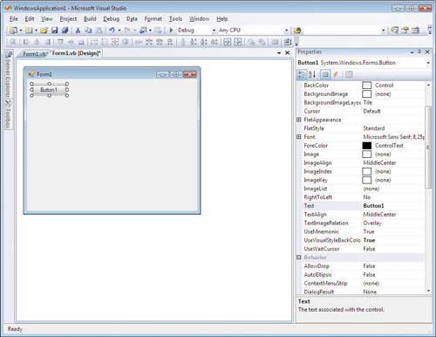The width and height of the screenshot is (436, 337).
Task: Open the Properties panel window position dropdown
Action: click(412, 52)
